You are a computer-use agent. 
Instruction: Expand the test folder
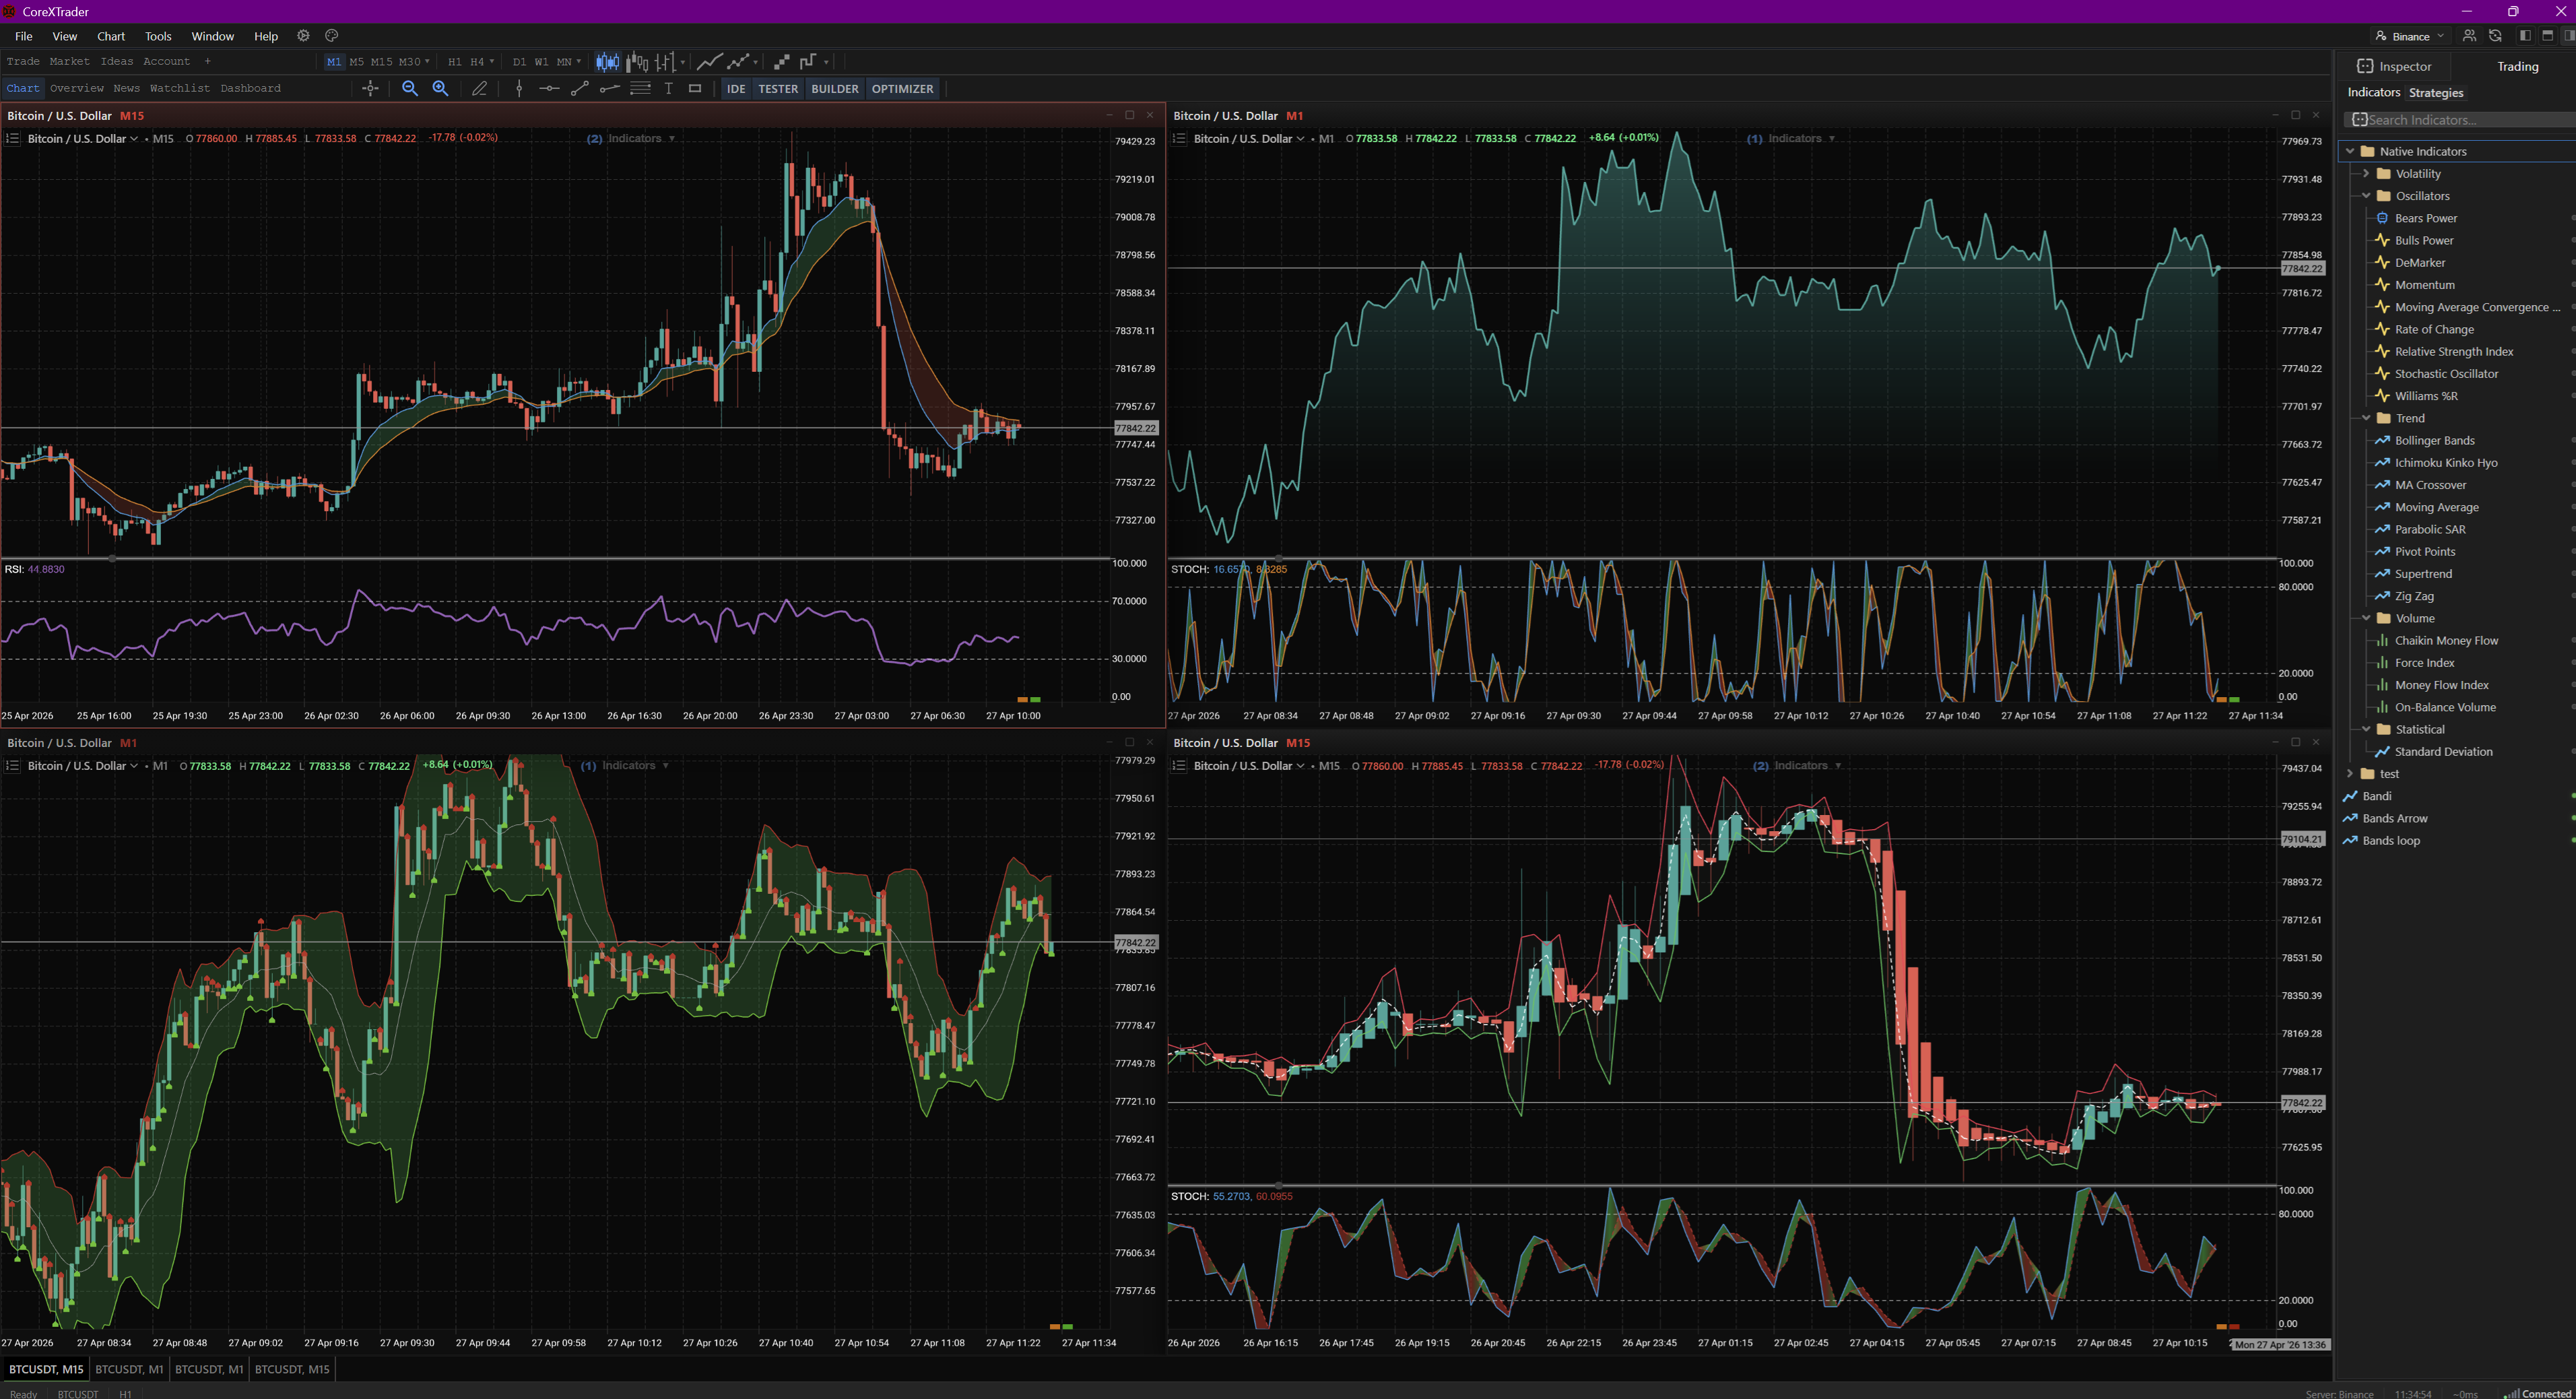[2350, 774]
